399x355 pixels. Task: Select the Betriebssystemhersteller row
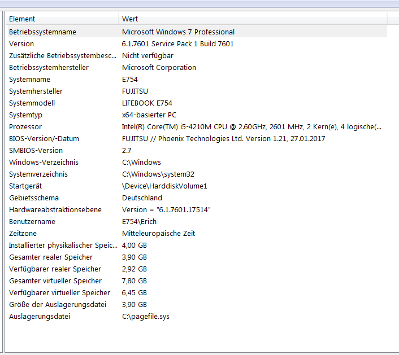[x=197, y=68]
